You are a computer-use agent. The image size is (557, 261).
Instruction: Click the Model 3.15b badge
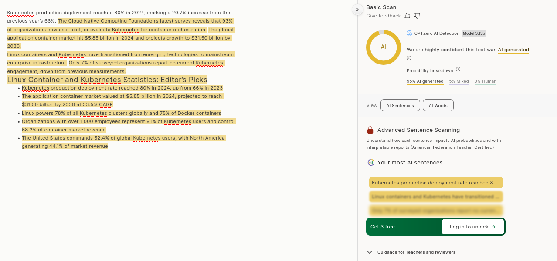point(474,33)
